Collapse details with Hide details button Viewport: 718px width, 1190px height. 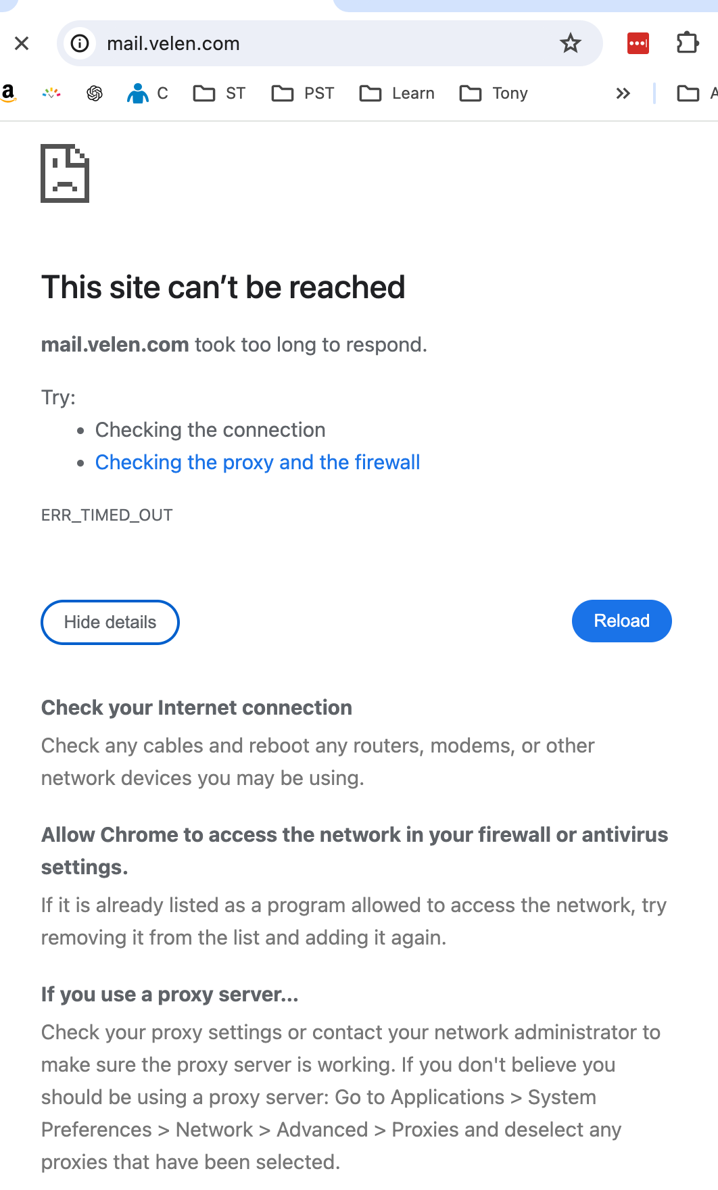click(110, 622)
